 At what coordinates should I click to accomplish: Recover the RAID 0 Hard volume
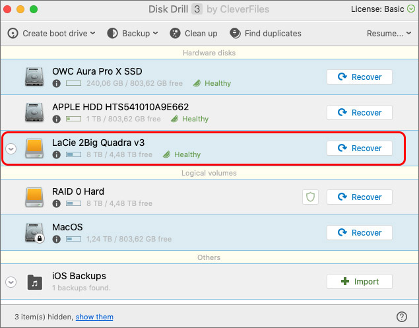coord(360,197)
